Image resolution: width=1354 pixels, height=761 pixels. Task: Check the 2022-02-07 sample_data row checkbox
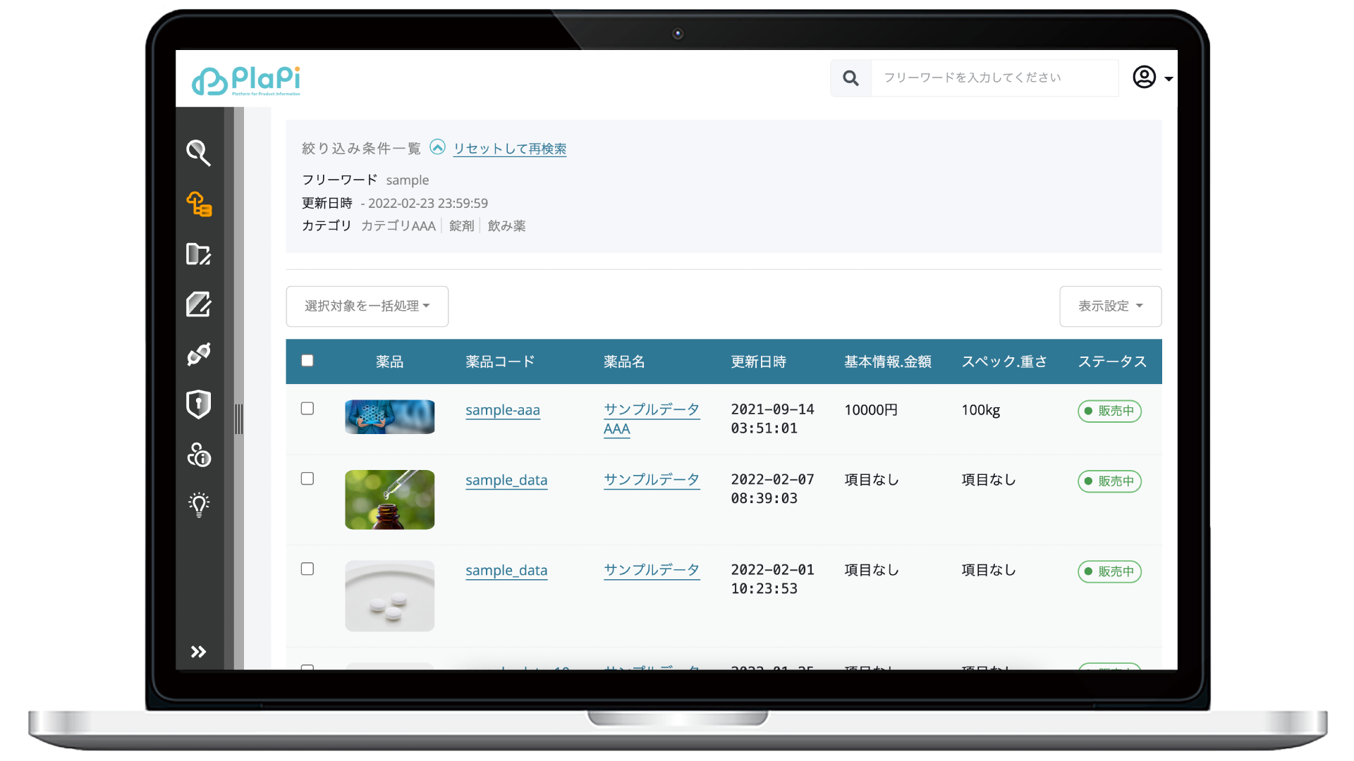307,479
